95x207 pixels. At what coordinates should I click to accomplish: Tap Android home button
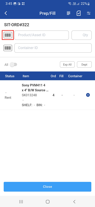pyautogui.click(x=47, y=202)
